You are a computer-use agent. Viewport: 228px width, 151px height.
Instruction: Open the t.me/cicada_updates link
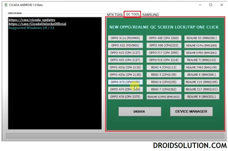32,20
